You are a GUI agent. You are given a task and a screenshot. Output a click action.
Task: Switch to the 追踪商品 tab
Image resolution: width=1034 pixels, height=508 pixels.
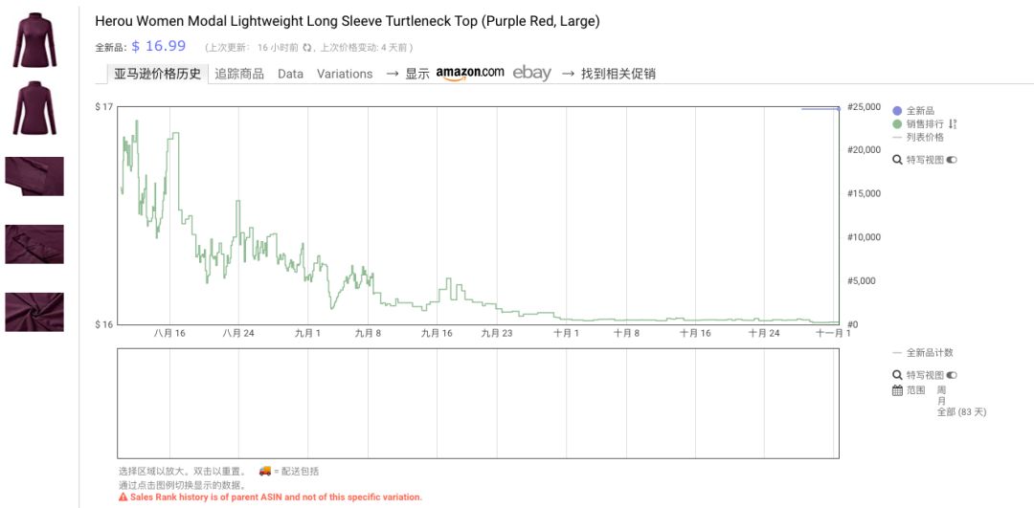tap(239, 74)
